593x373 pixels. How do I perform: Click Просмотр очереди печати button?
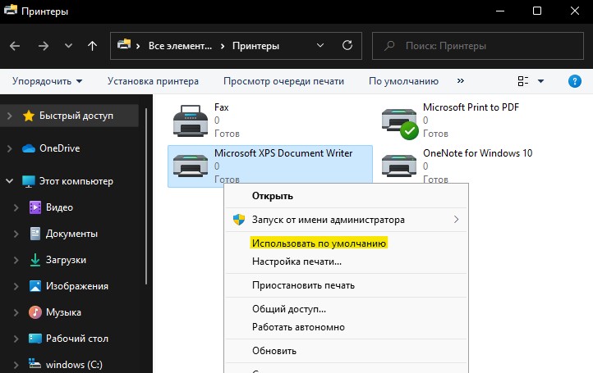283,81
